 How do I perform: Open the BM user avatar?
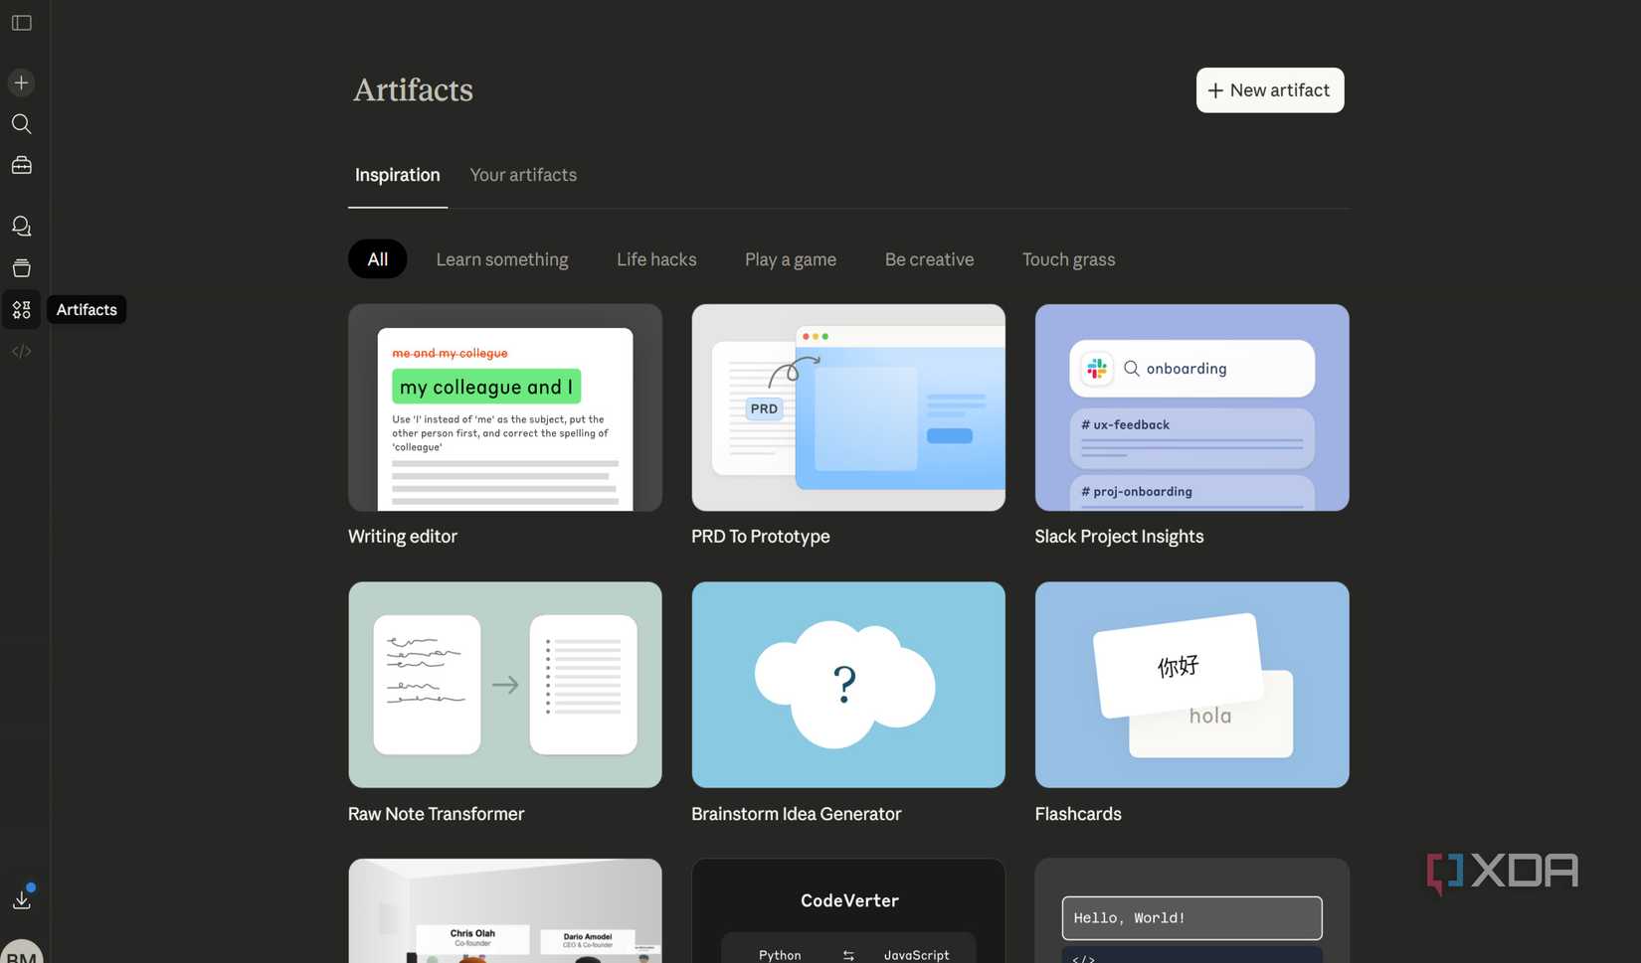22,952
